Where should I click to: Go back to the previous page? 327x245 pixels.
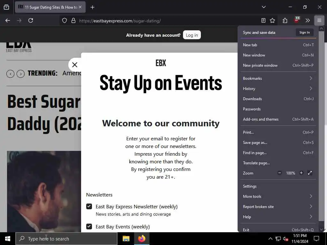(8, 20)
